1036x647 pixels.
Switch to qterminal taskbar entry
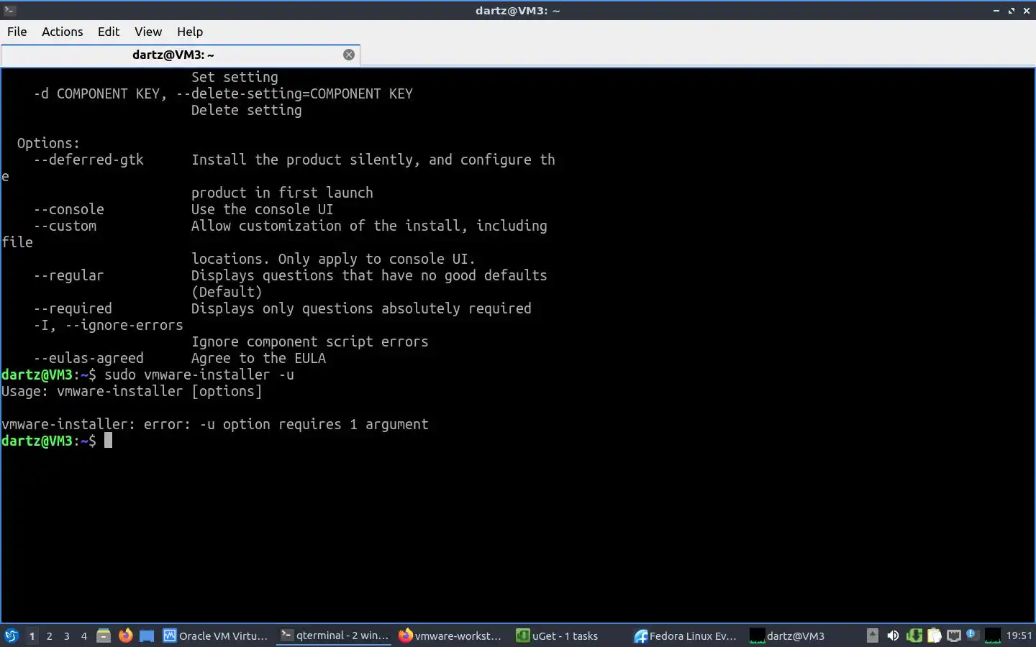[335, 635]
